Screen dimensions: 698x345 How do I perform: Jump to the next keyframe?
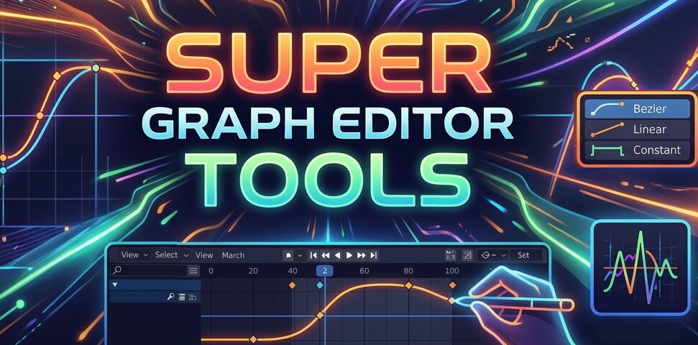361,256
